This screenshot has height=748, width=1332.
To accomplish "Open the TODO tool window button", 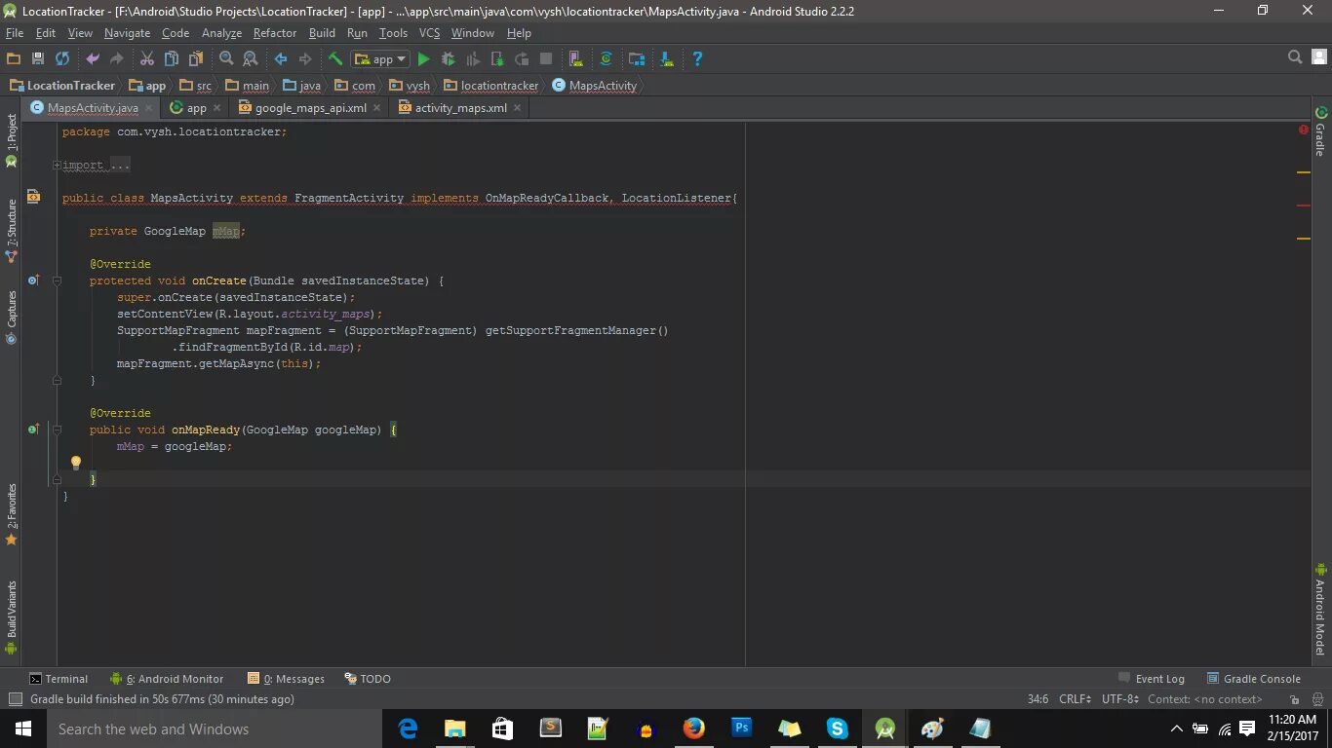I will [367, 679].
